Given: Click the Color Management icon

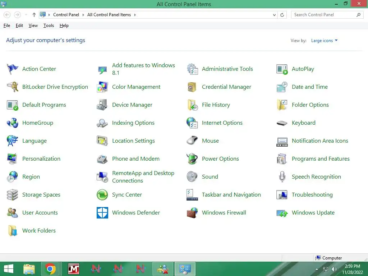Looking at the screenshot, I should pyautogui.click(x=102, y=87).
